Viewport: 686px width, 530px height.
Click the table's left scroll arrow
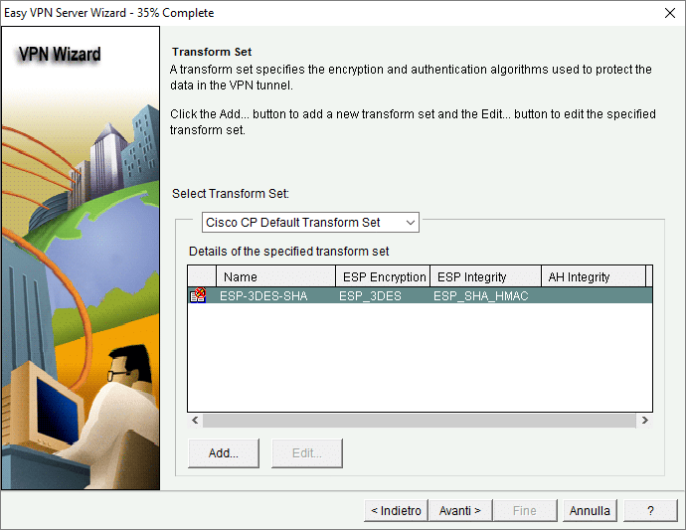point(195,421)
